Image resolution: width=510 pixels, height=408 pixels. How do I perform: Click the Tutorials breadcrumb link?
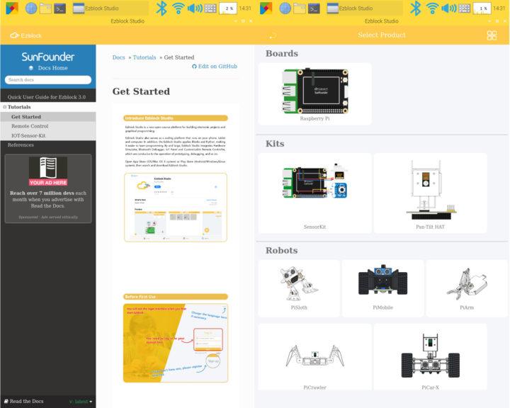pyautogui.click(x=144, y=57)
